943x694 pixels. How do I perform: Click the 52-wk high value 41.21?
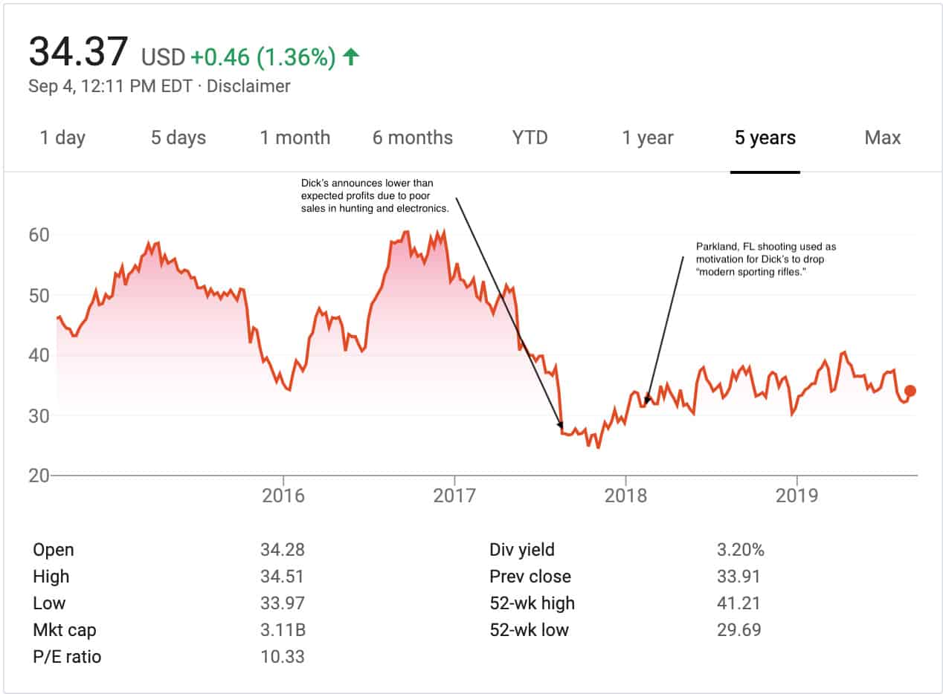(x=738, y=603)
